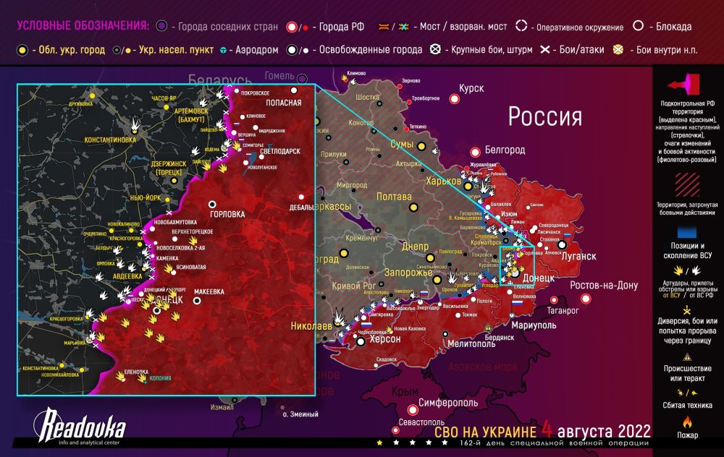Select the orange bridge legend icon
Image resolution: width=724 pixels, height=457 pixels.
pyautogui.click(x=382, y=27)
